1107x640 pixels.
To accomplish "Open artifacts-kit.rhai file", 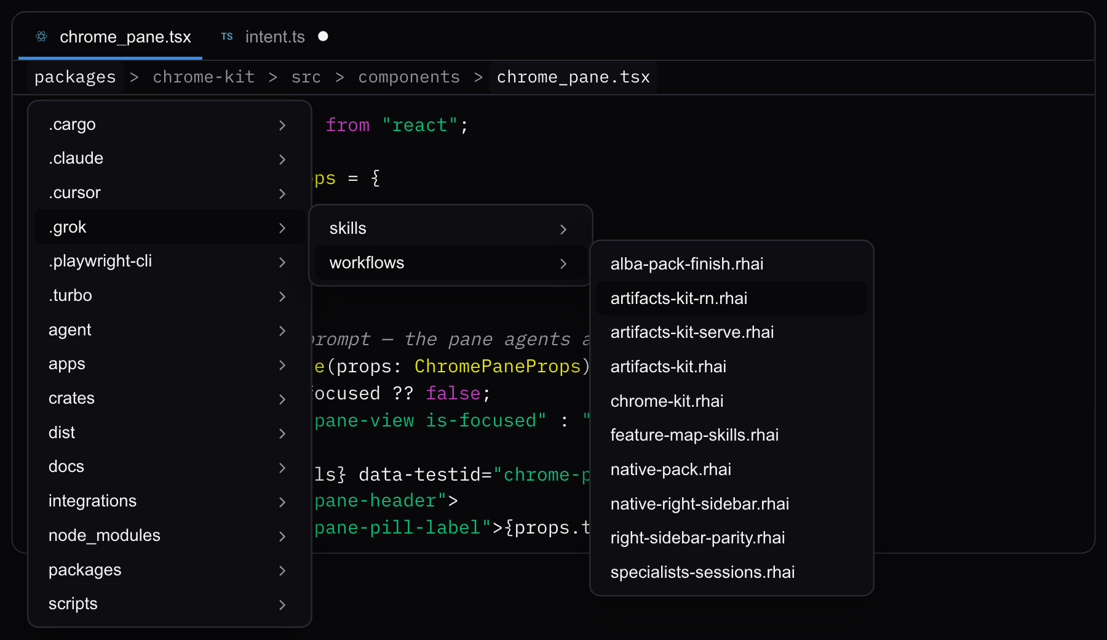I will tap(732, 367).
